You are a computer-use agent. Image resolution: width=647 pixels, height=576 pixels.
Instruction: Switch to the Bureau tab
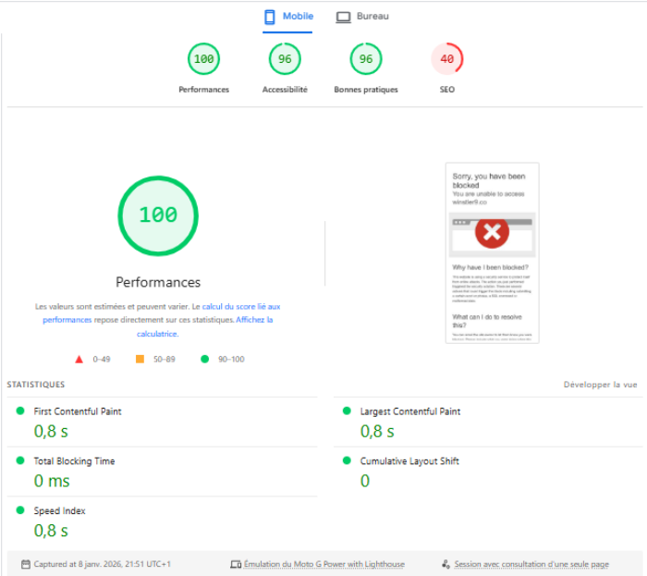(x=361, y=17)
